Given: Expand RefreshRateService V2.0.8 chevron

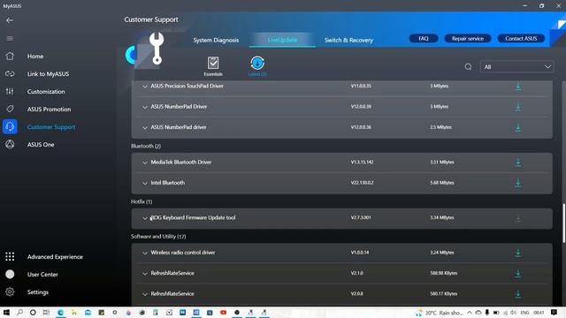Looking at the screenshot, I should click(145, 294).
